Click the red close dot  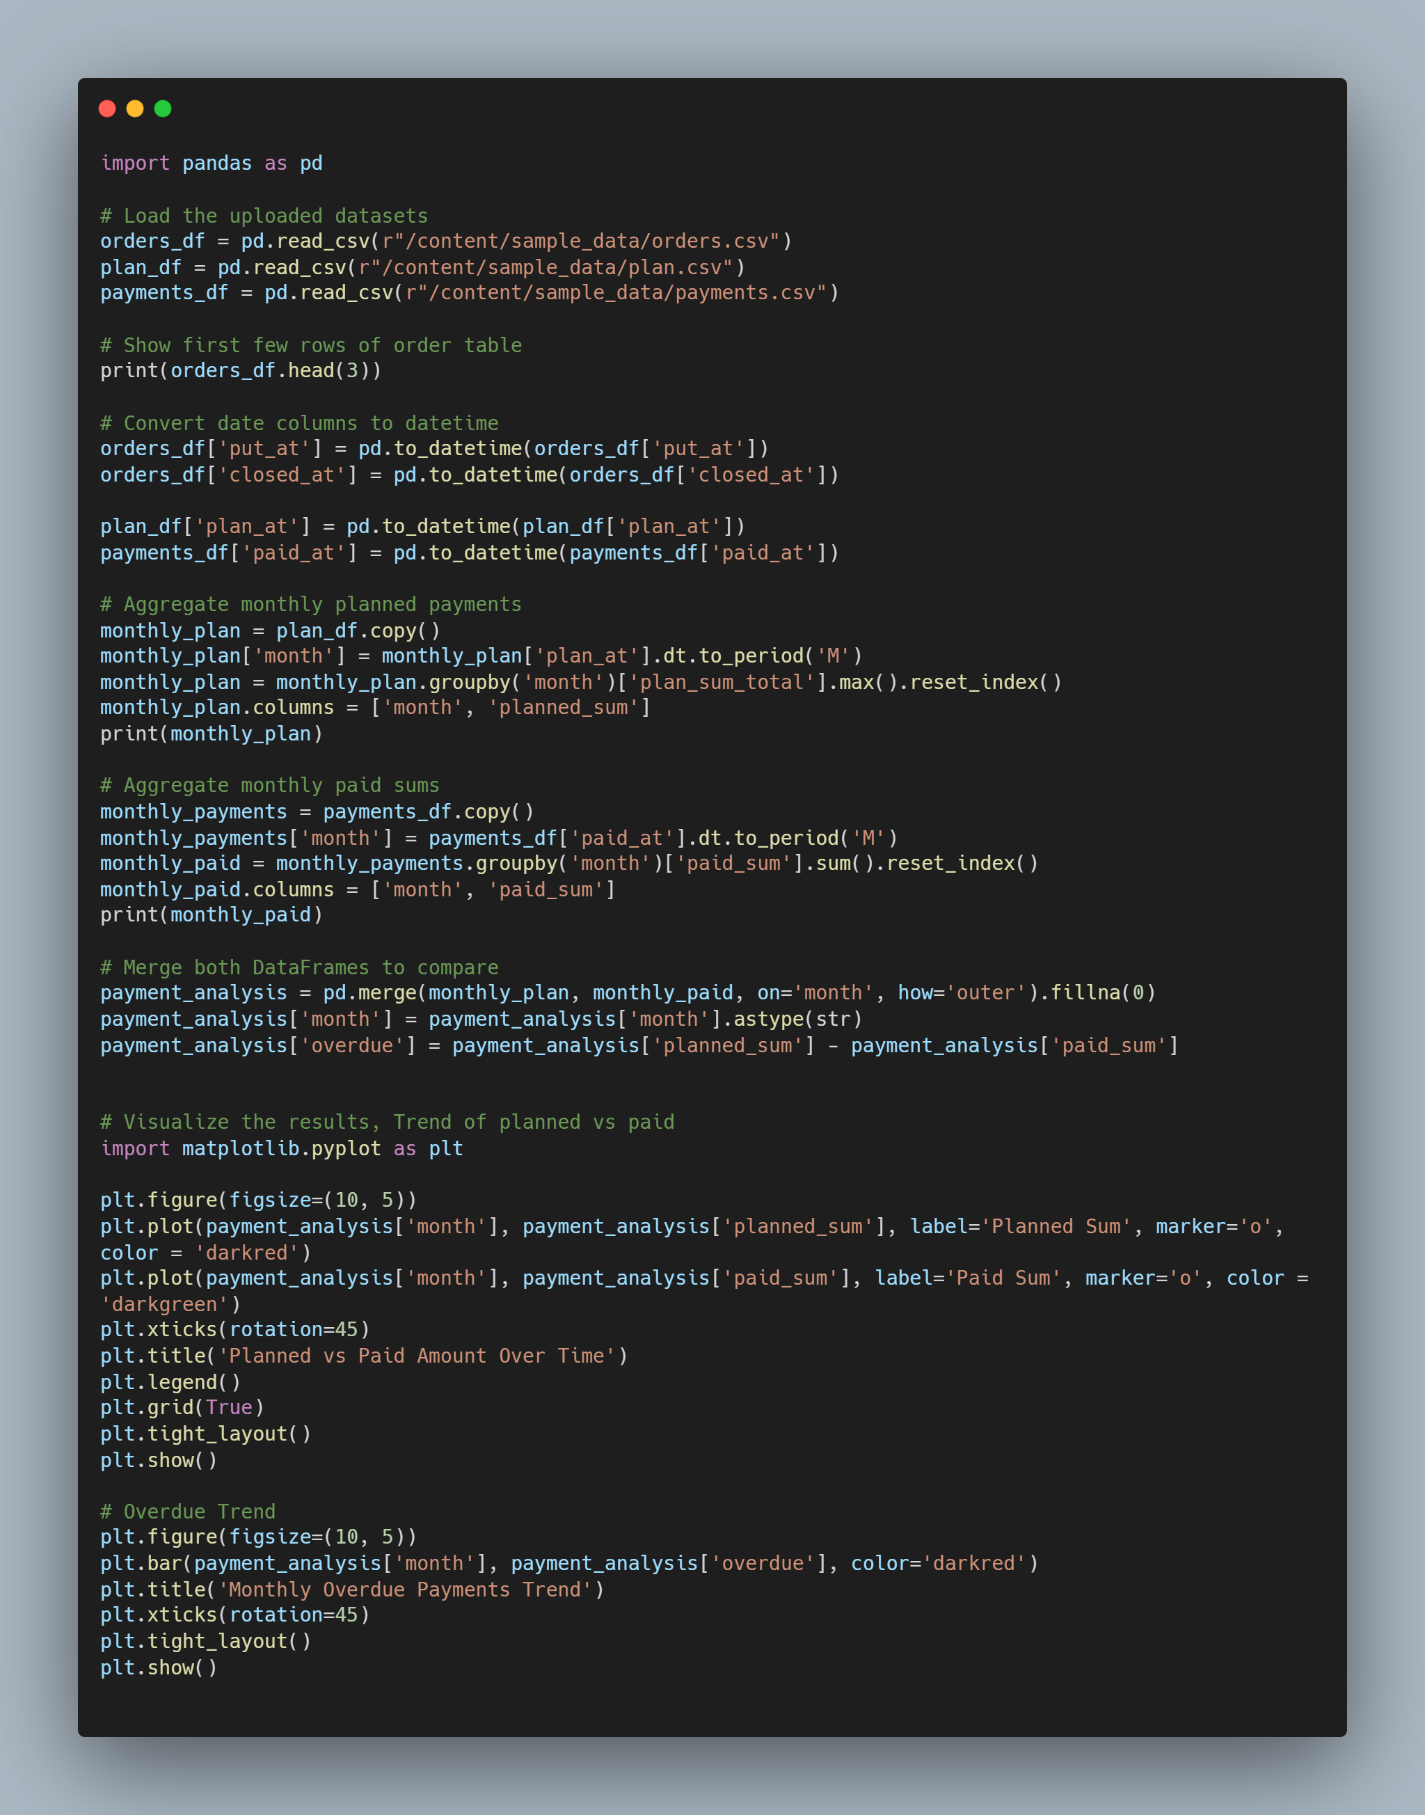(x=106, y=109)
